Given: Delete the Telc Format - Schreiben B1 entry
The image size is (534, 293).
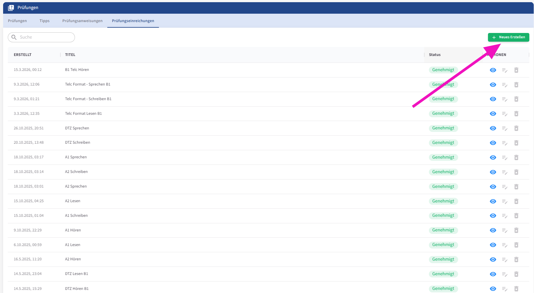Looking at the screenshot, I should tap(516, 99).
